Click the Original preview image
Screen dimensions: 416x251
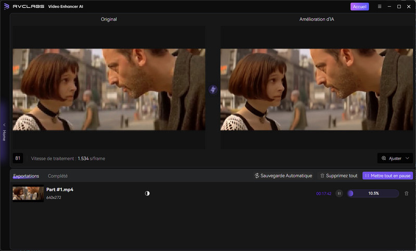click(x=109, y=89)
